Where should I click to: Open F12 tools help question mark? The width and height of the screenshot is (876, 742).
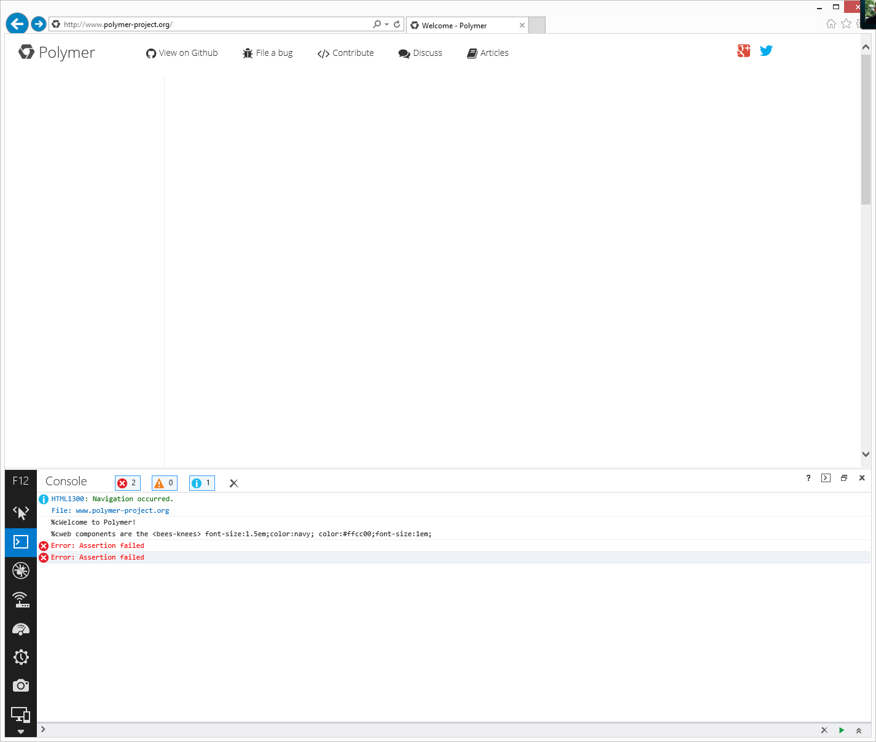pos(808,478)
